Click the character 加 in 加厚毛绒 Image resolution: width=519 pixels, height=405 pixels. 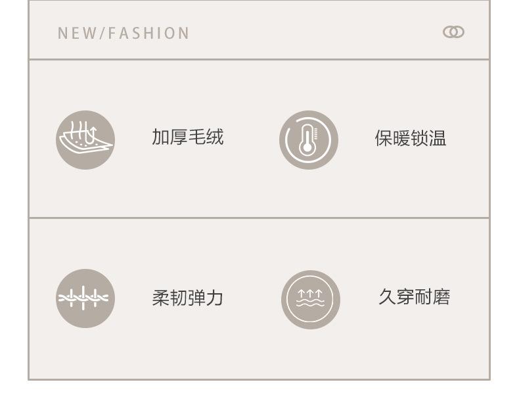pos(160,137)
